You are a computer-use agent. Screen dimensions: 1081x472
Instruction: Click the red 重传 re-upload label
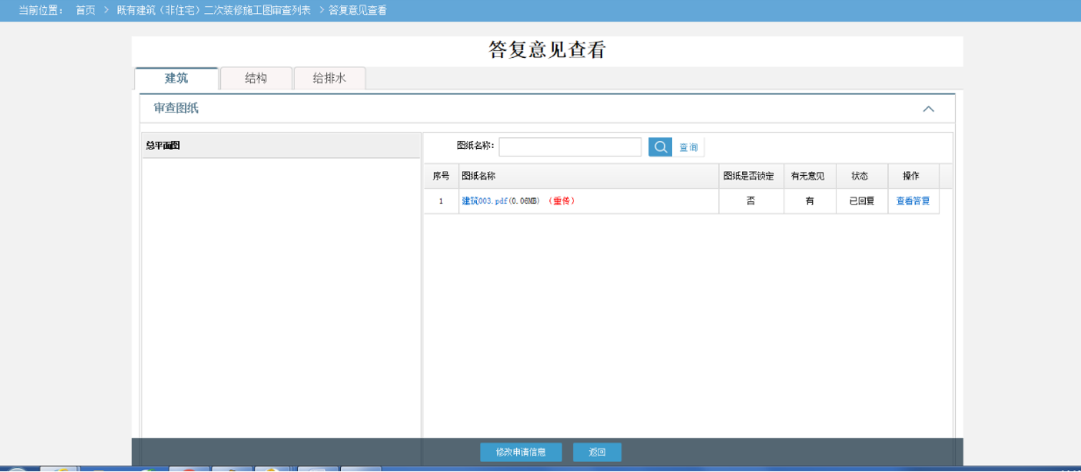point(562,202)
